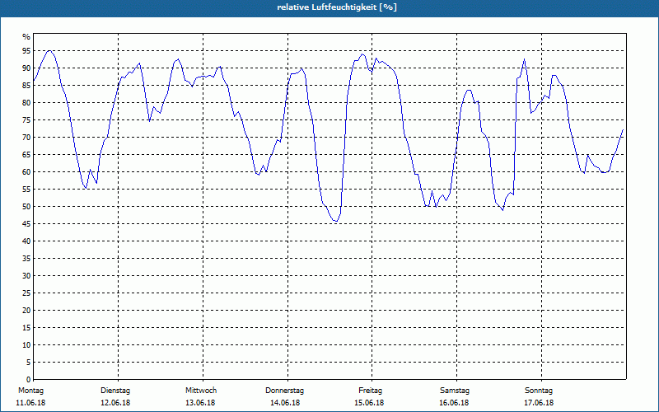Select the 'Sonntag' day label
Viewport: 659px width, 412px height.
[539, 391]
